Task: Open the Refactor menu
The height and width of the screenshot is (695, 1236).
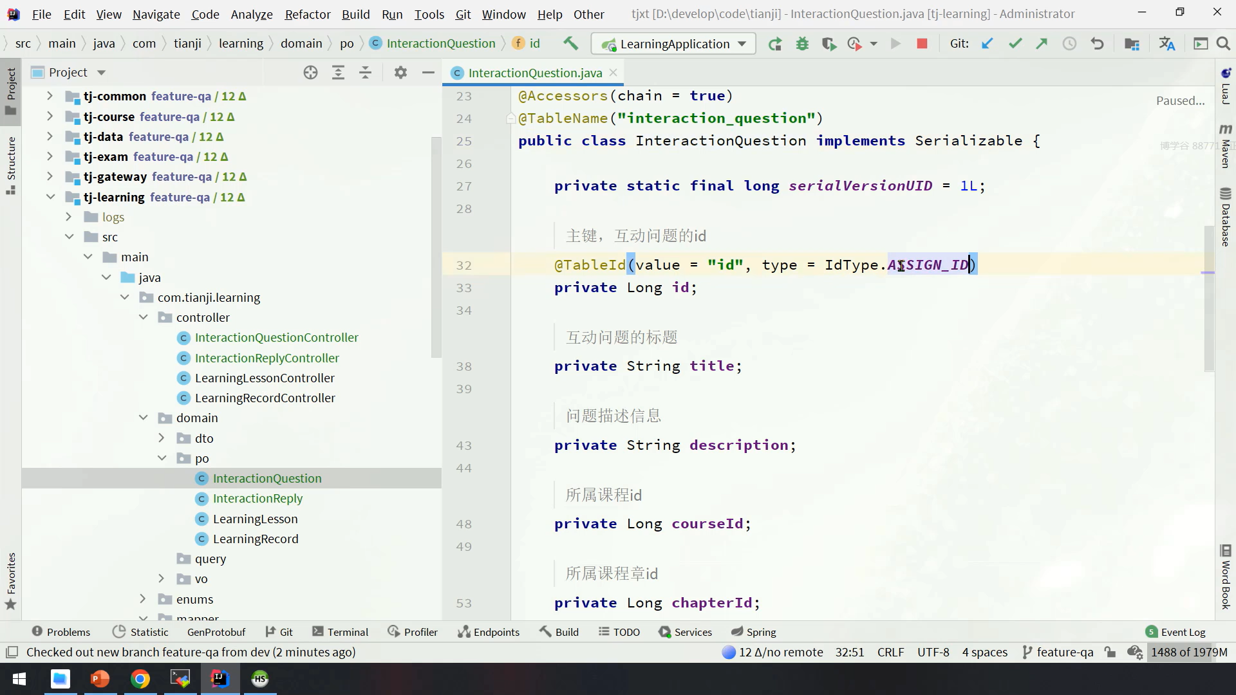Action: tap(307, 14)
